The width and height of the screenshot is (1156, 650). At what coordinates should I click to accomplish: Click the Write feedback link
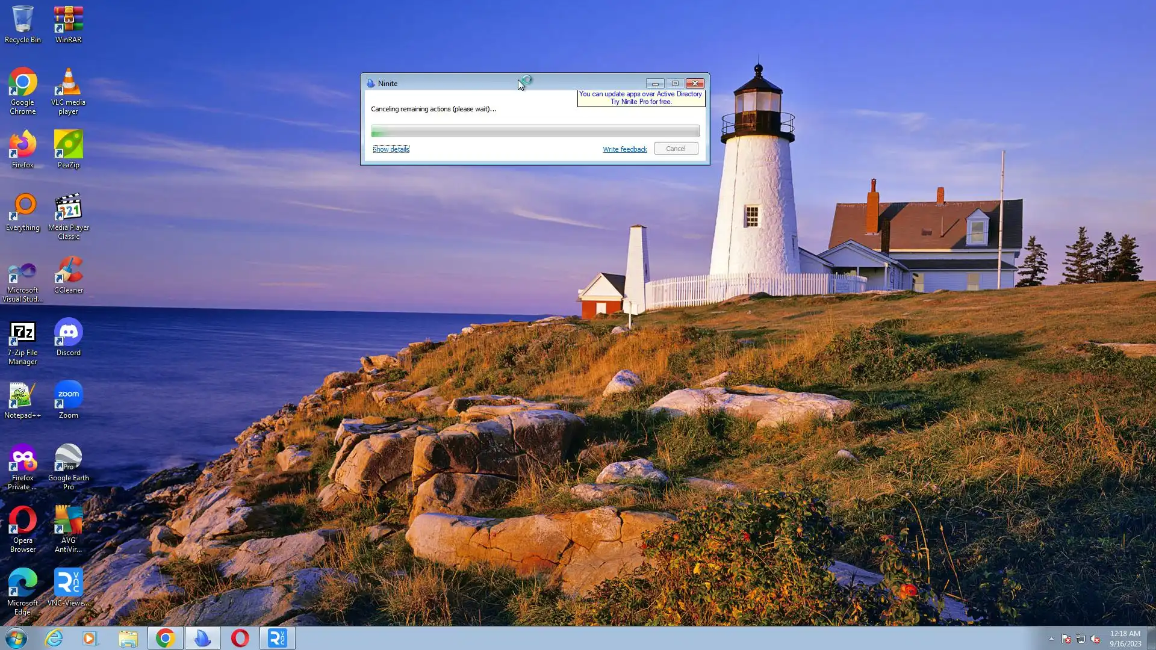point(624,149)
